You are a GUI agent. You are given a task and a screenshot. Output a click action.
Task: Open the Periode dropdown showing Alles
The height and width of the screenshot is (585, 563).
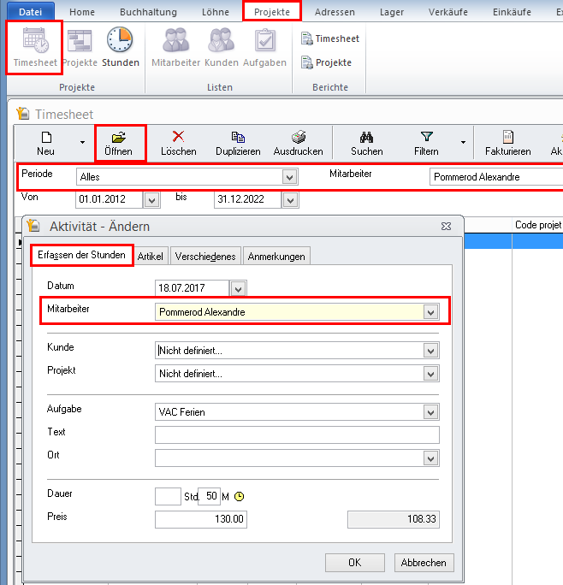click(x=290, y=177)
